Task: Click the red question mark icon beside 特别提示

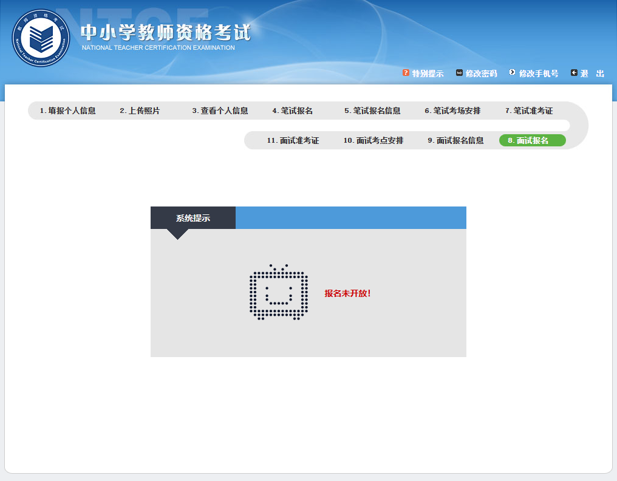Action: pyautogui.click(x=405, y=73)
